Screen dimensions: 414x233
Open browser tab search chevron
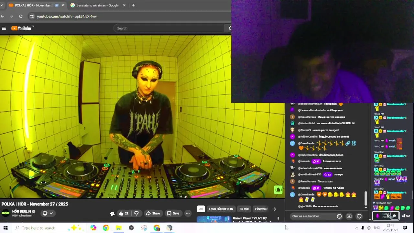click(x=2, y=5)
